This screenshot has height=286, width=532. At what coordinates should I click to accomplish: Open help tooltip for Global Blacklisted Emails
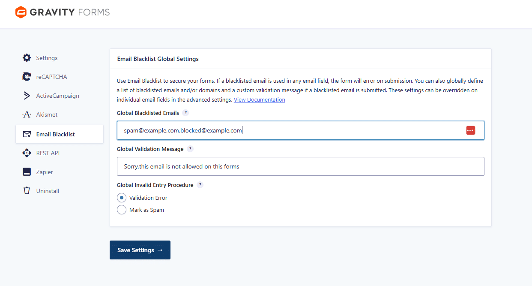(185, 113)
